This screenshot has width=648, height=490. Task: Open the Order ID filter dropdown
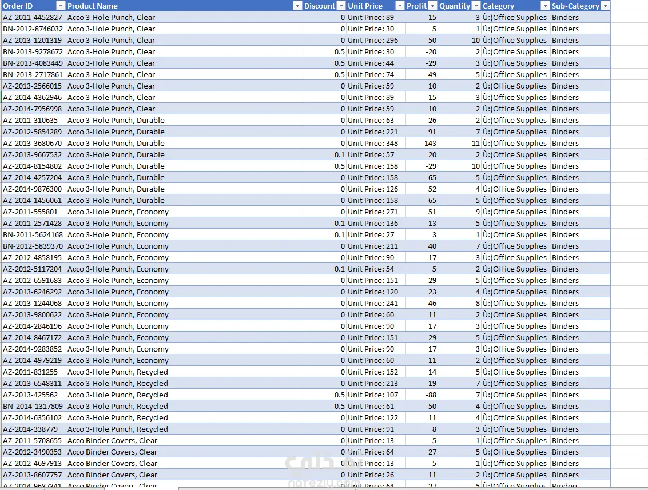tap(60, 6)
